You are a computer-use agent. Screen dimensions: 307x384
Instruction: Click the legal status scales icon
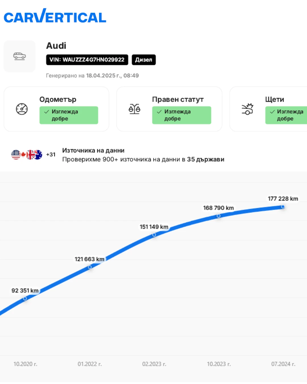(x=134, y=109)
